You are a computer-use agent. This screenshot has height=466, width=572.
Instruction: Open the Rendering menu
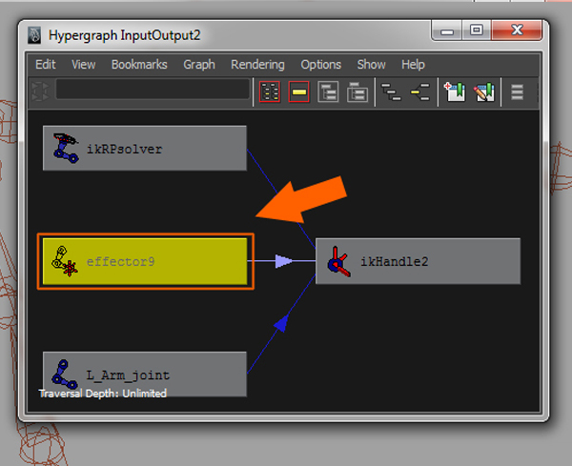point(257,65)
